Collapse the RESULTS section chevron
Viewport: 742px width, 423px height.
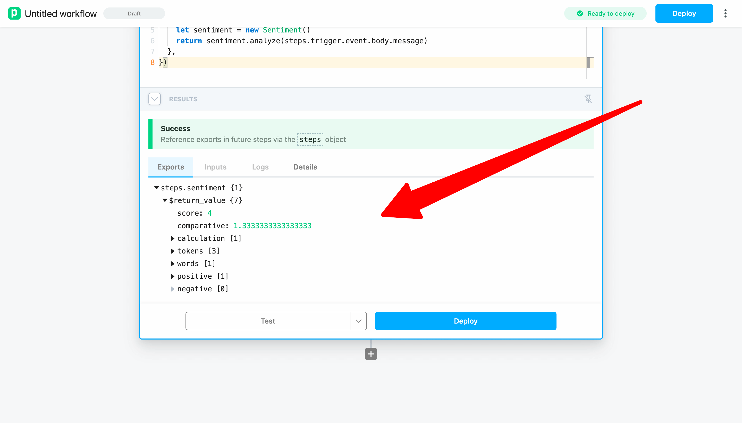pos(154,99)
